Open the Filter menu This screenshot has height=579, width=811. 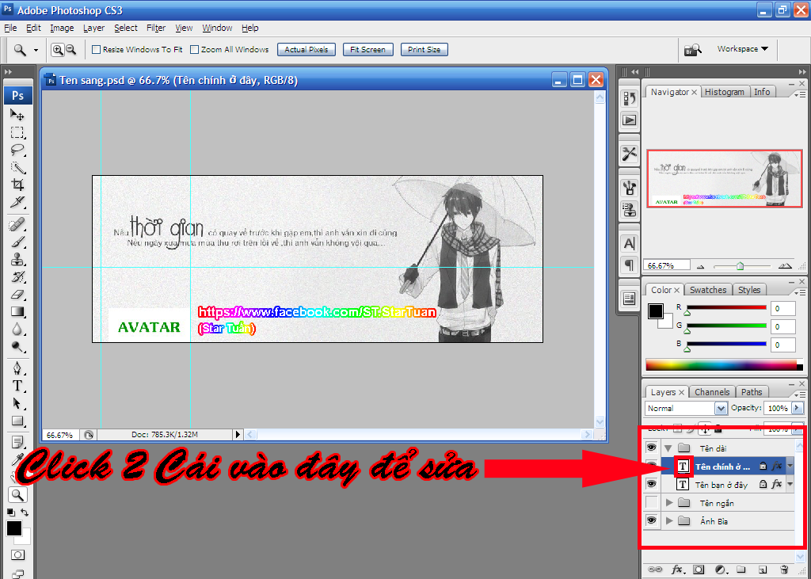click(x=156, y=28)
